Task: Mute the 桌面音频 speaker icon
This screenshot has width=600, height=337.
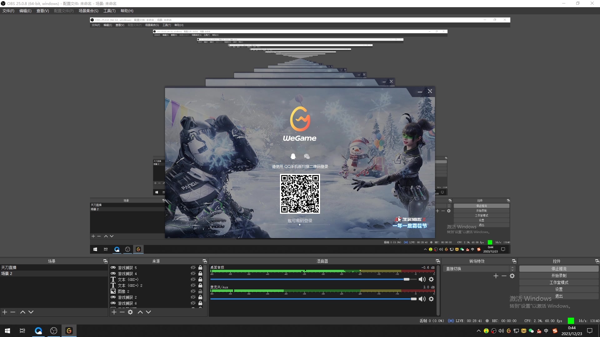Action: pos(422,279)
